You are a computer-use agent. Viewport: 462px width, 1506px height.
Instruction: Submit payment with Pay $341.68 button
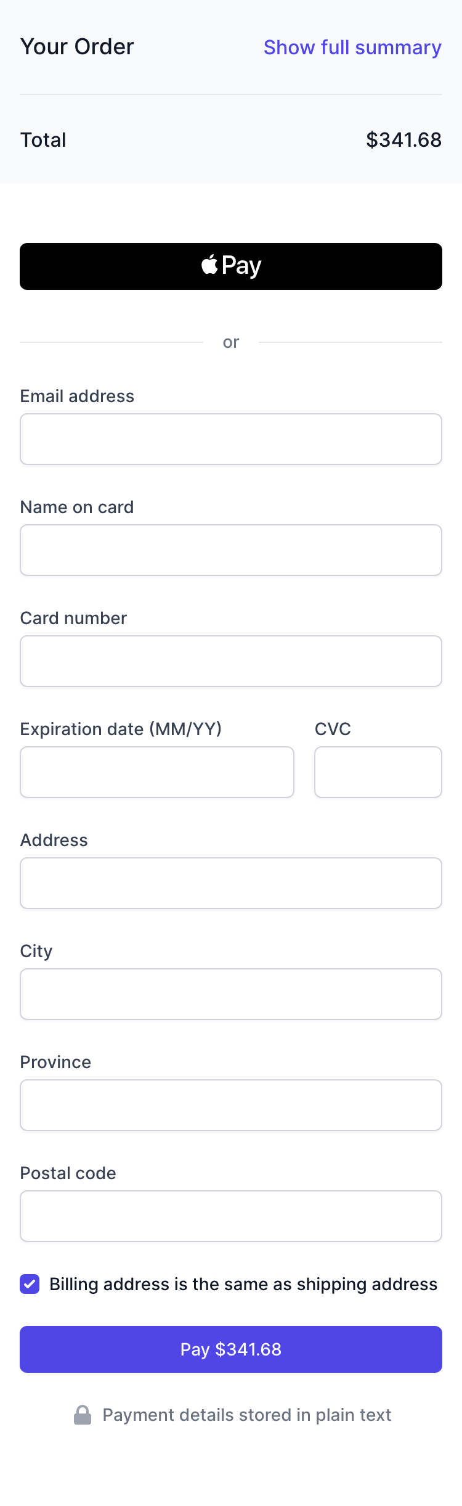[x=231, y=1349]
